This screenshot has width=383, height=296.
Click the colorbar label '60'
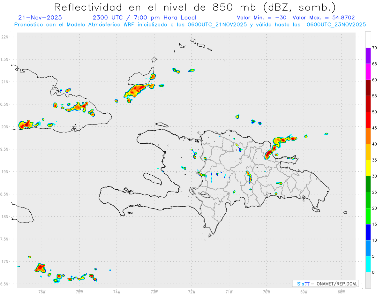click(374, 80)
